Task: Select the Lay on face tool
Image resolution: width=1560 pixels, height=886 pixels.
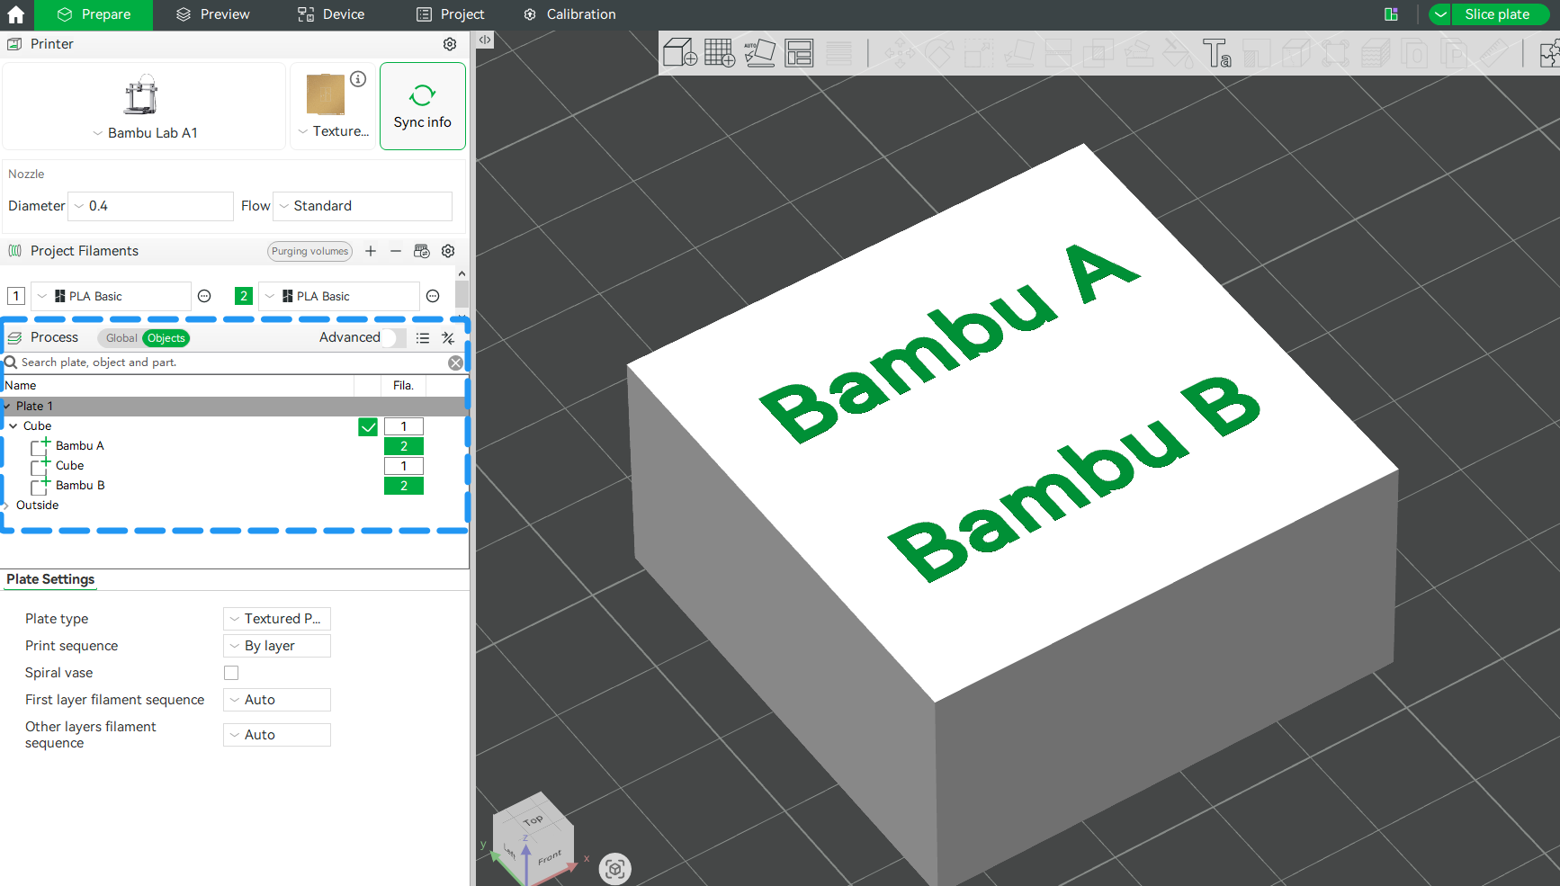Action: (x=1018, y=53)
